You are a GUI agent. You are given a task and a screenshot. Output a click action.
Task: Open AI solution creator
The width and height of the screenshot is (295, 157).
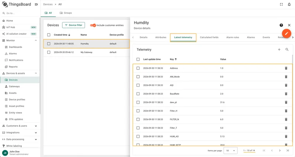(20, 34)
